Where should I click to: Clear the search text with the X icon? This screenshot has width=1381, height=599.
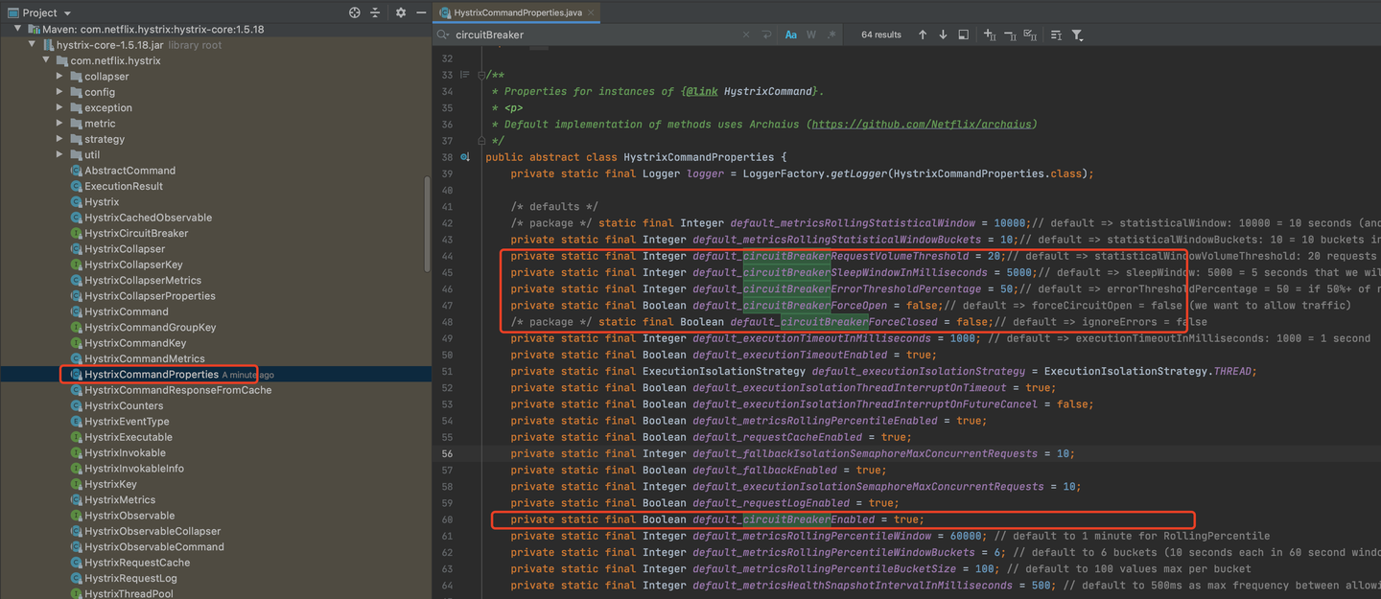point(747,35)
